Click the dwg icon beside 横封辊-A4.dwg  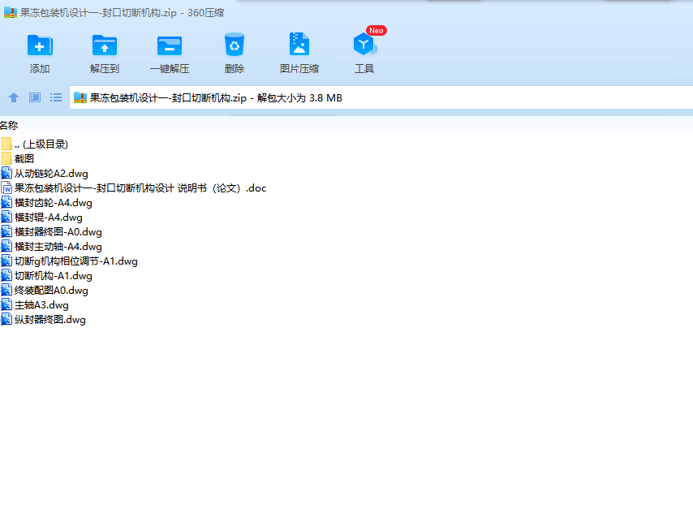click(x=6, y=217)
